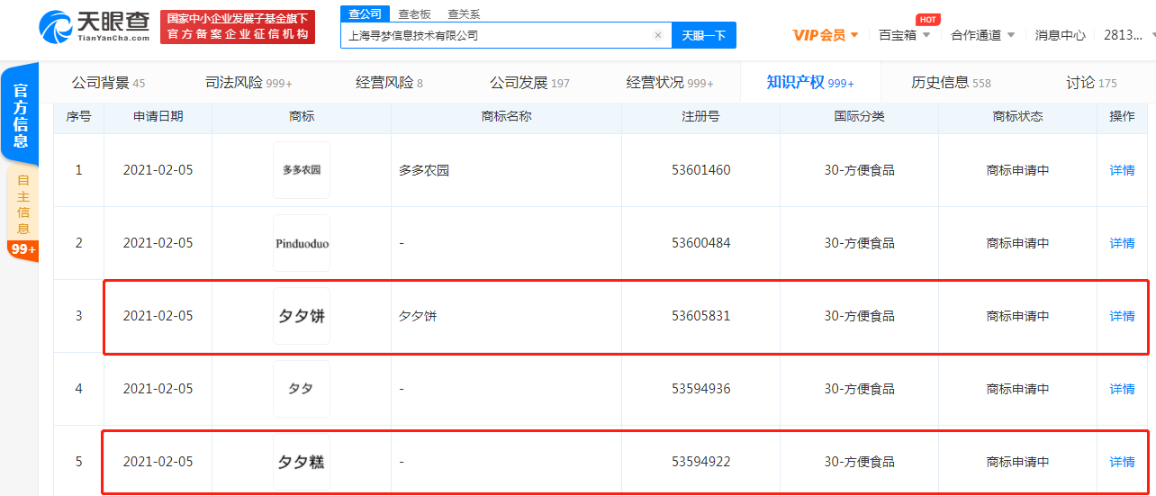View 详情 for trademark 53605831

[1122, 316]
